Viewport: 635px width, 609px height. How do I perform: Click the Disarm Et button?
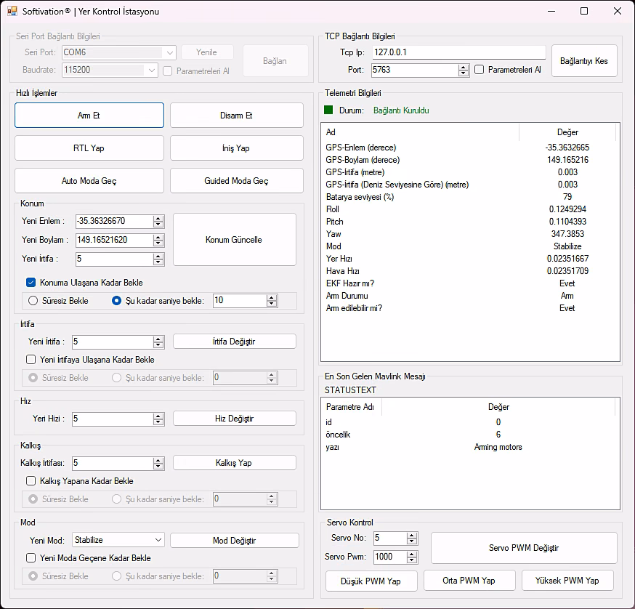[237, 116]
